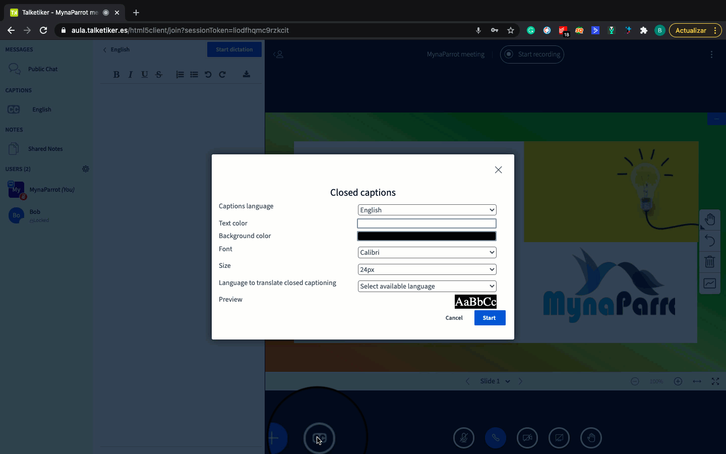Zoom in the presentation
The width and height of the screenshot is (726, 454).
click(678, 381)
